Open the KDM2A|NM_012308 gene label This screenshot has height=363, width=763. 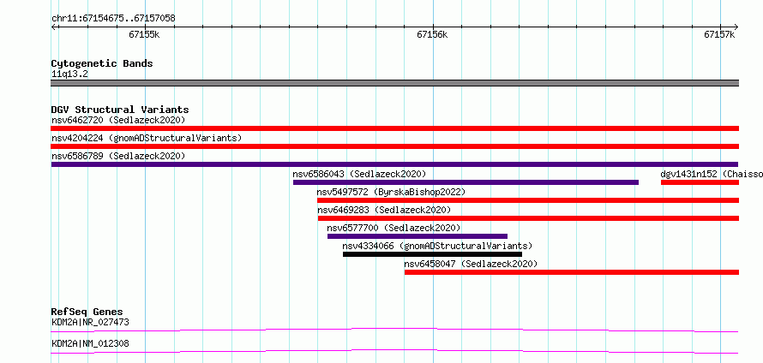coord(90,344)
